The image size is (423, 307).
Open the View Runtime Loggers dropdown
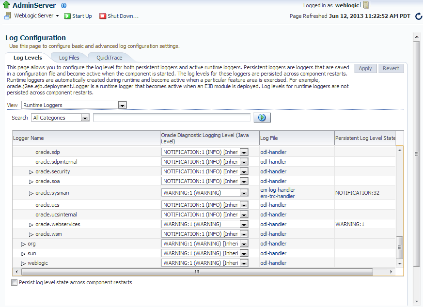click(122, 105)
